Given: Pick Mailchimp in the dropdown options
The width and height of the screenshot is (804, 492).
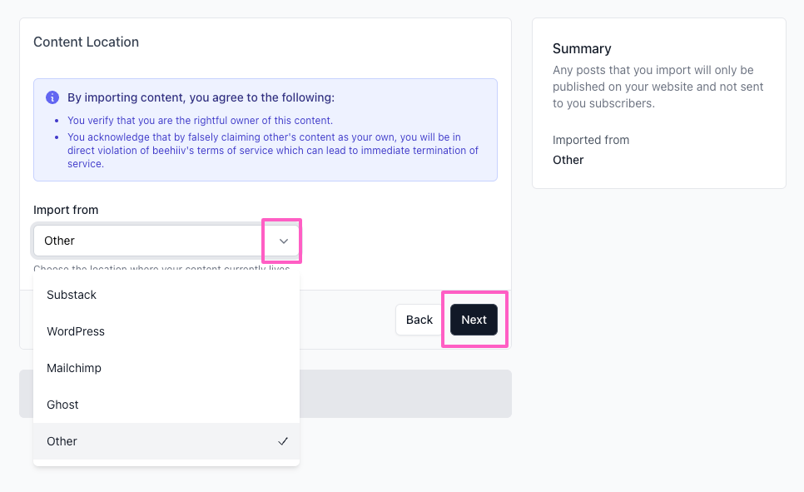Looking at the screenshot, I should click(x=74, y=368).
